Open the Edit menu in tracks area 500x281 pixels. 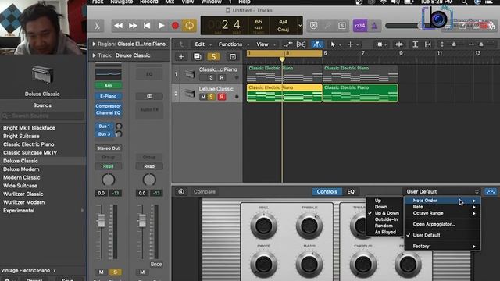[x=203, y=44]
